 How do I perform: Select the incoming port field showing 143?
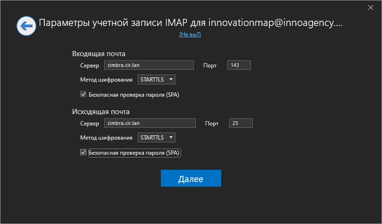click(239, 65)
